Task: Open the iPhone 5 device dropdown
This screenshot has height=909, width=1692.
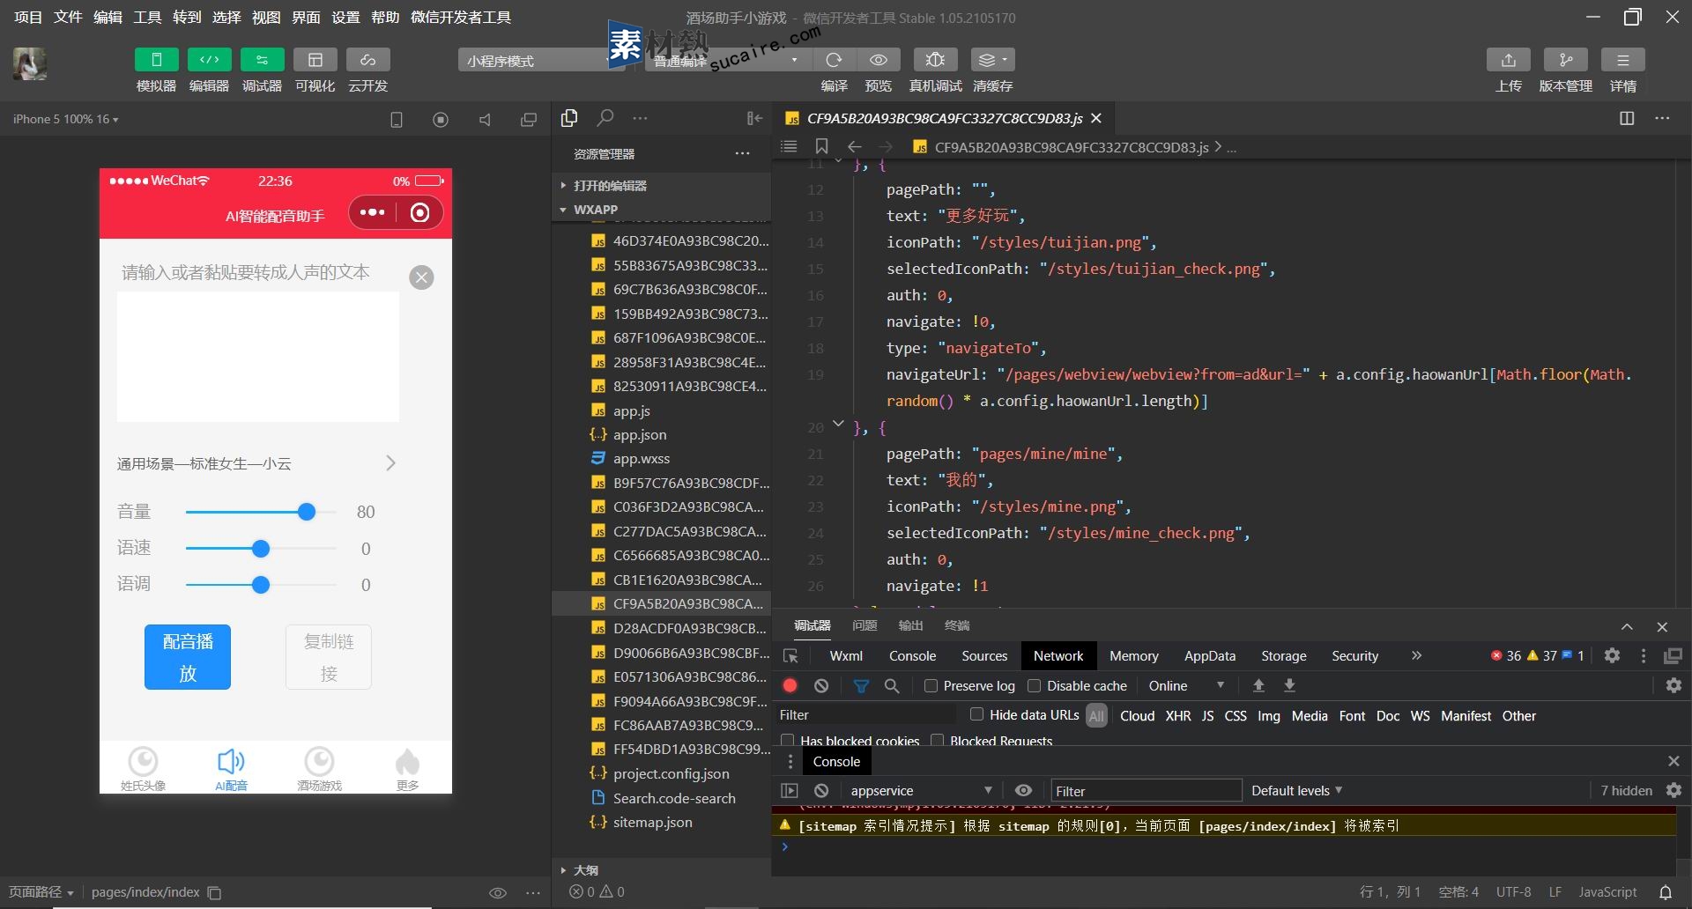Action: (x=65, y=119)
